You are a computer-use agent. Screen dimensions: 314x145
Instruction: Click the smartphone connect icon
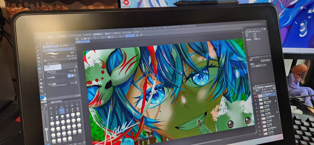[137, 35]
